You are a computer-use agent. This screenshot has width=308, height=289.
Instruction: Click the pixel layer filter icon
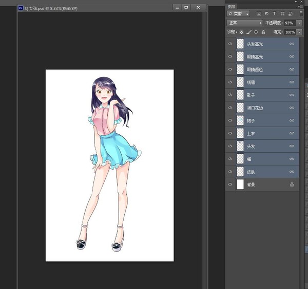(x=259, y=13)
